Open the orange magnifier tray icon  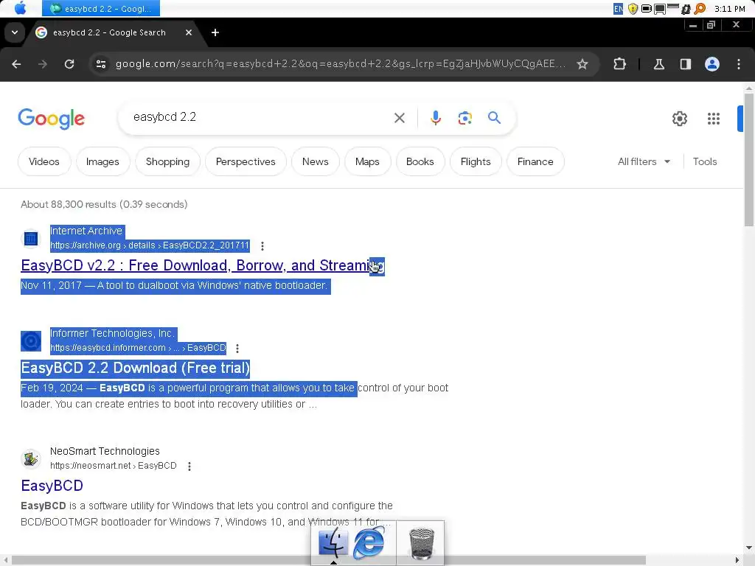pyautogui.click(x=700, y=9)
